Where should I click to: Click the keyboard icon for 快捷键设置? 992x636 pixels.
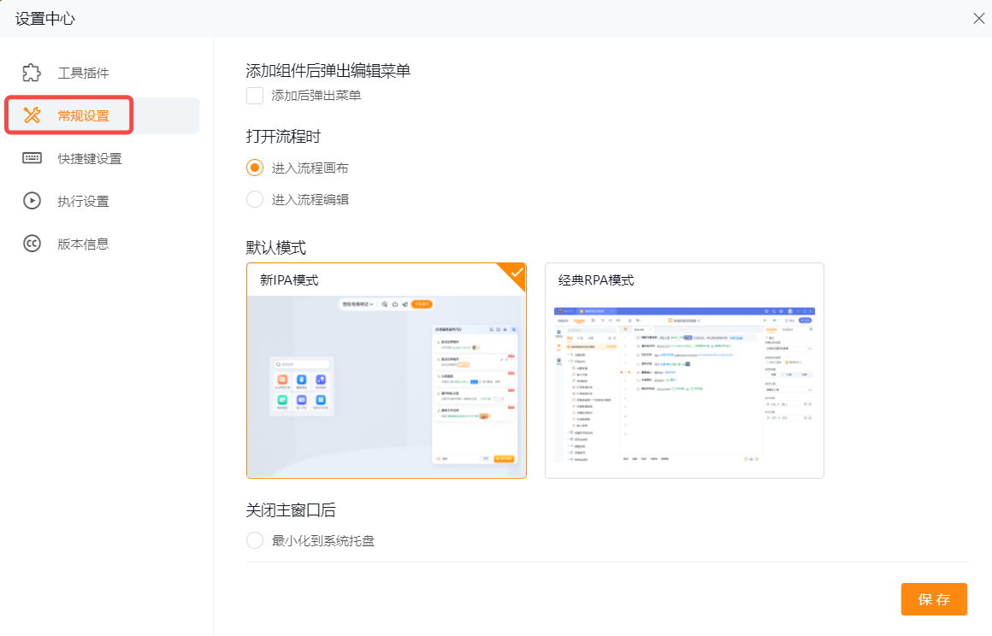(32, 158)
